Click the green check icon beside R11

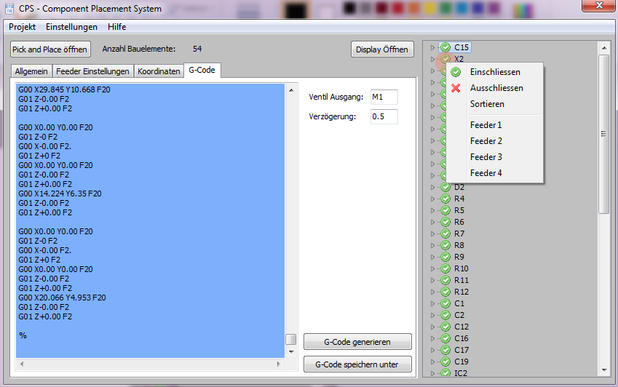coord(445,280)
